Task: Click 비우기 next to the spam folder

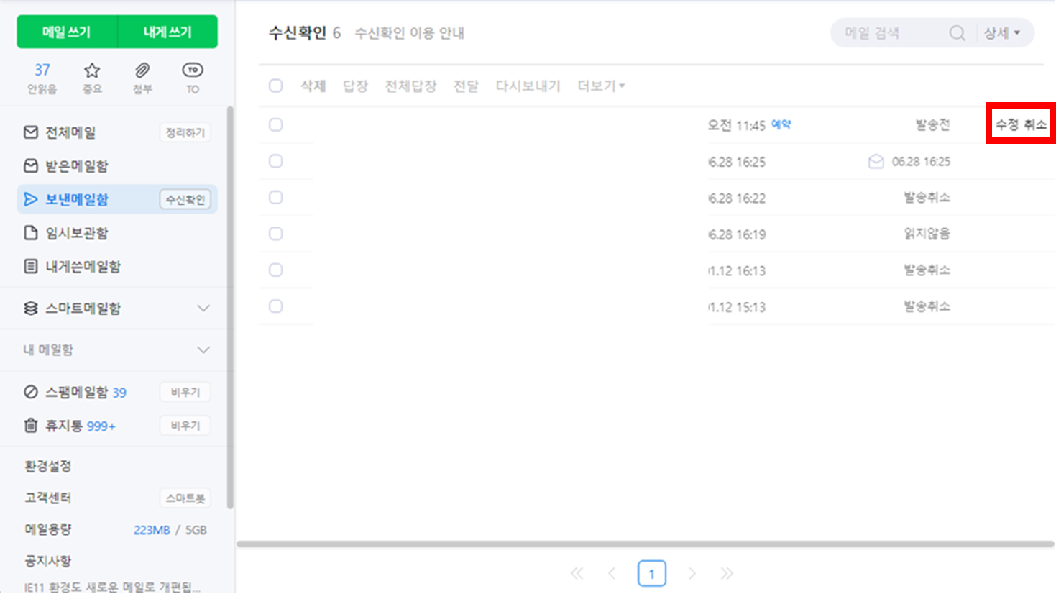Action: tap(185, 391)
